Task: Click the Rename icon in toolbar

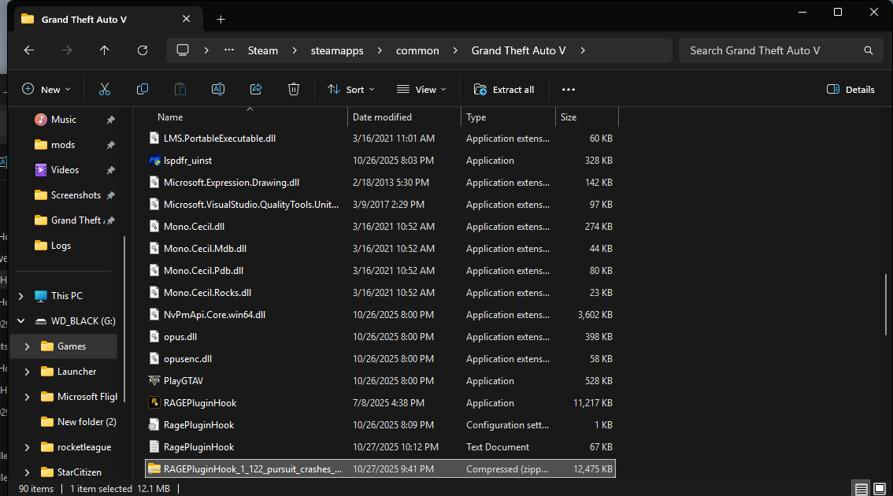Action: pyautogui.click(x=218, y=90)
